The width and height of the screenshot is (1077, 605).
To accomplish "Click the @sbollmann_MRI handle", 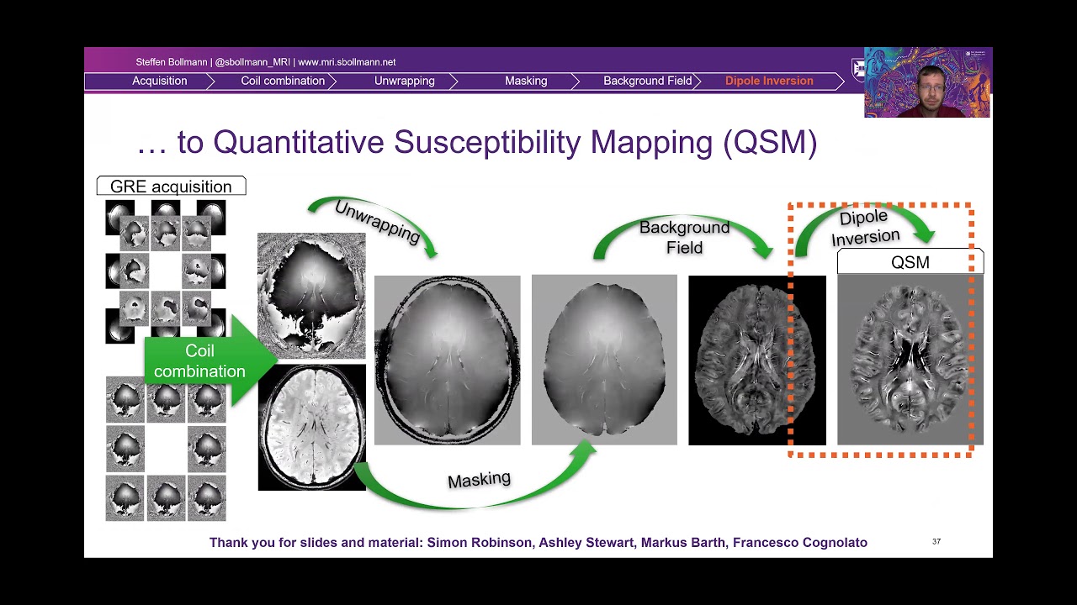I will click(252, 62).
